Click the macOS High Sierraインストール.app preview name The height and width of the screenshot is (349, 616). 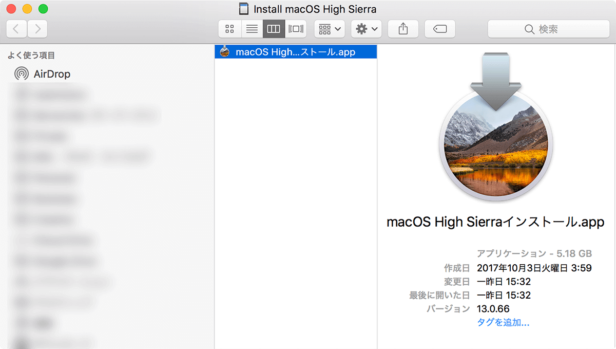pyautogui.click(x=495, y=222)
